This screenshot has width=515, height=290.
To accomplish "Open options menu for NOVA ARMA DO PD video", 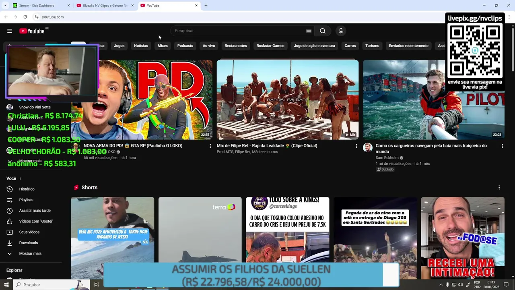I will pos(210,146).
